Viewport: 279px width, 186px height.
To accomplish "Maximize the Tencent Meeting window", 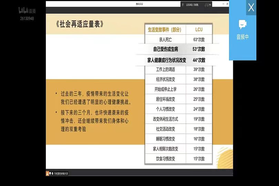I will pos(227,4).
